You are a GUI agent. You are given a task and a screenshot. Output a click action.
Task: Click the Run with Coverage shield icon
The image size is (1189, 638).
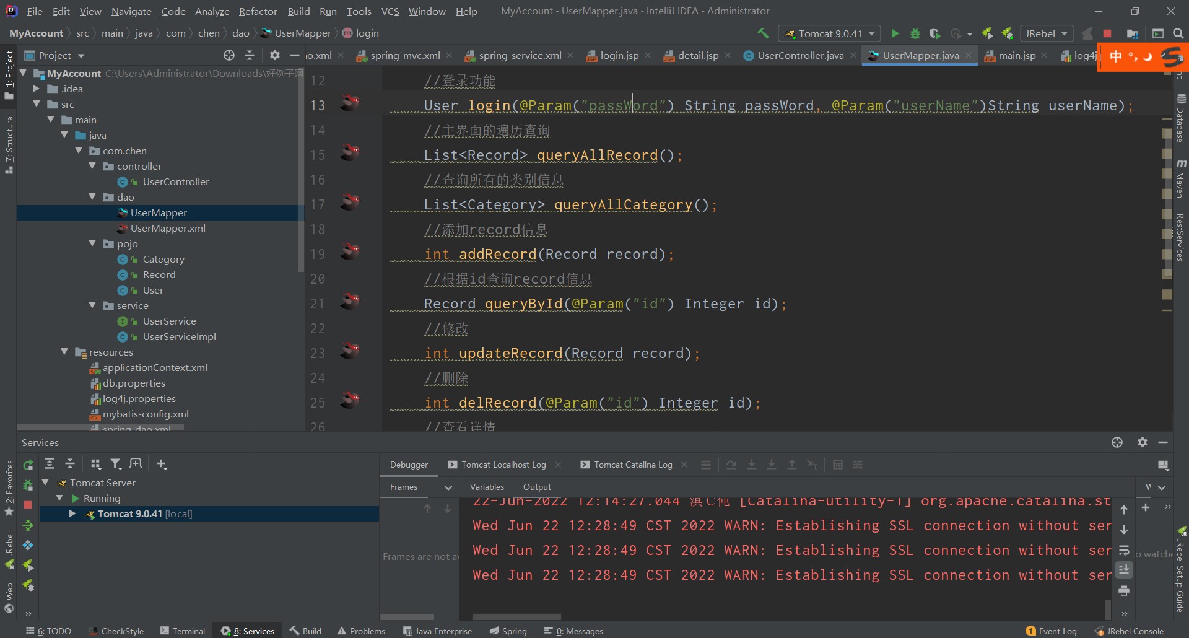point(935,33)
